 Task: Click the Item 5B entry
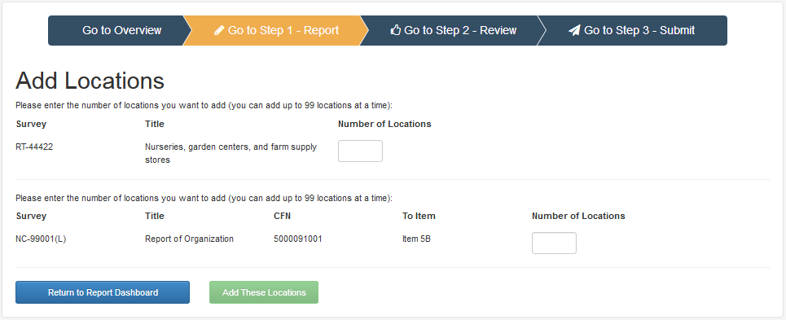tap(416, 239)
